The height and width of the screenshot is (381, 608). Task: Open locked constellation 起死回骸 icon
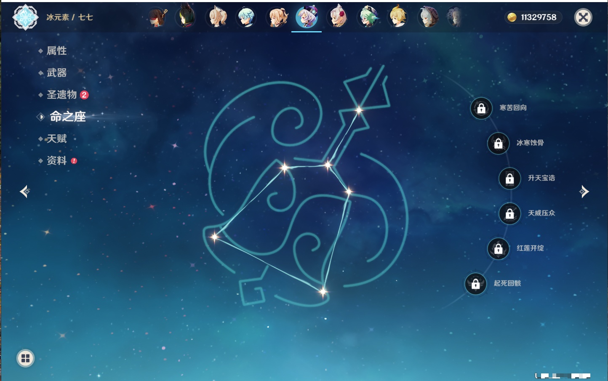pyautogui.click(x=475, y=284)
